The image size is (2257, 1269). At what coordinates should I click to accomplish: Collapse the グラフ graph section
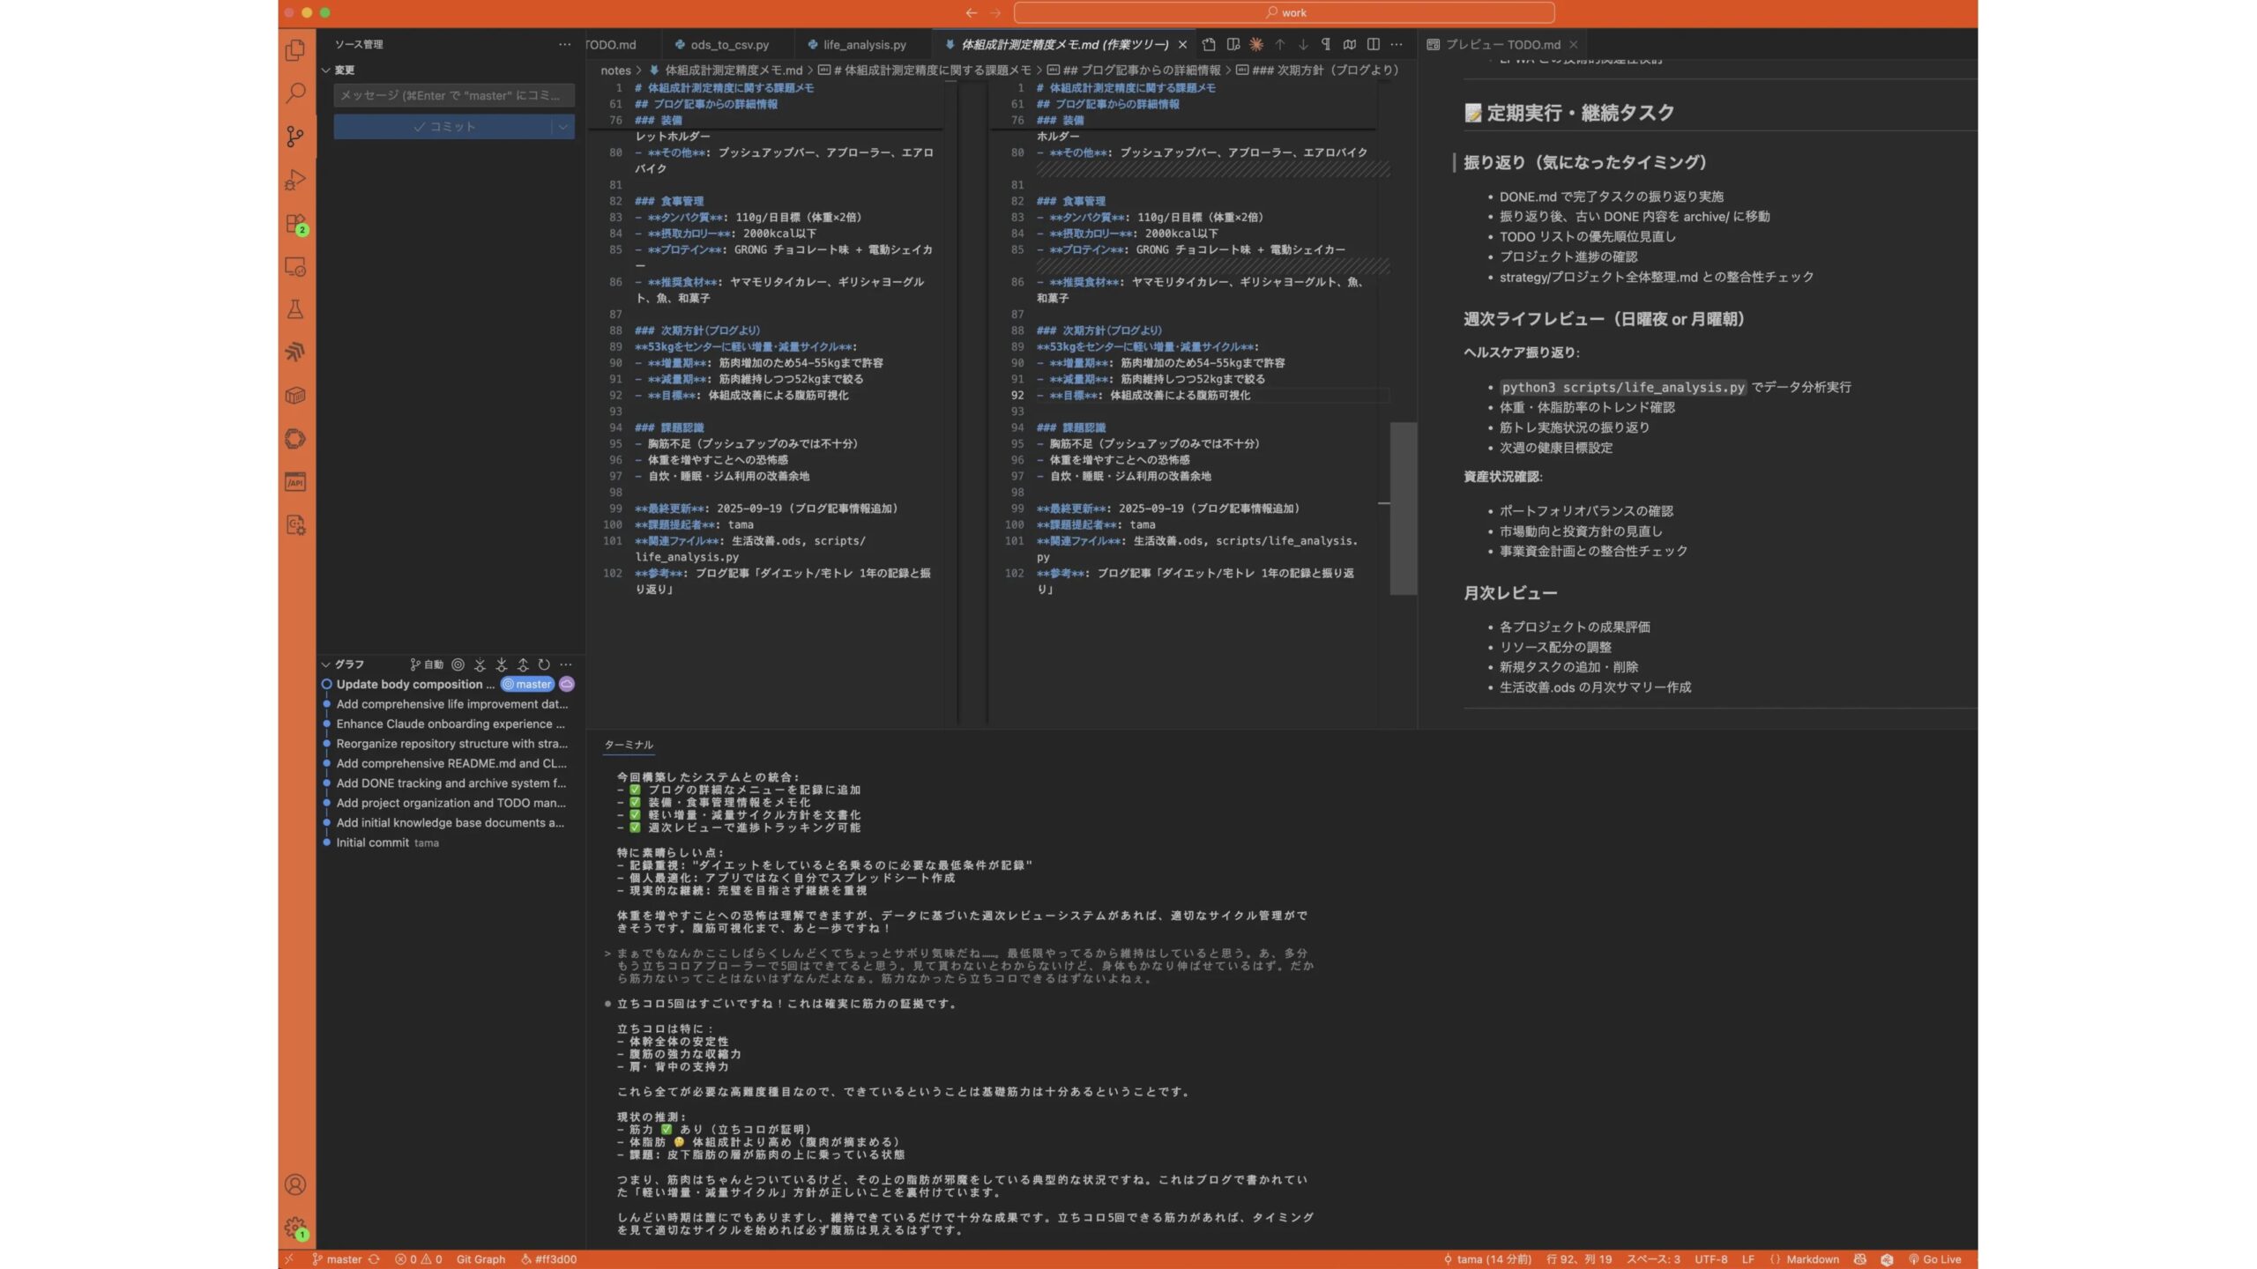pyautogui.click(x=326, y=664)
